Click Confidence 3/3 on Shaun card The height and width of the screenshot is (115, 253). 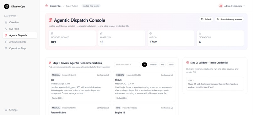167,75
